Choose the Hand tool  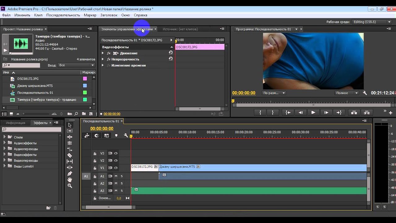70,180
